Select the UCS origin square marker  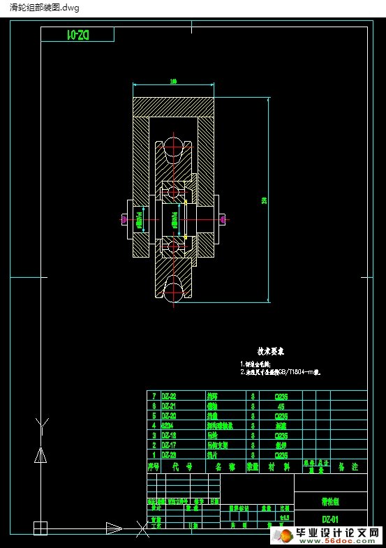(x=40, y=528)
